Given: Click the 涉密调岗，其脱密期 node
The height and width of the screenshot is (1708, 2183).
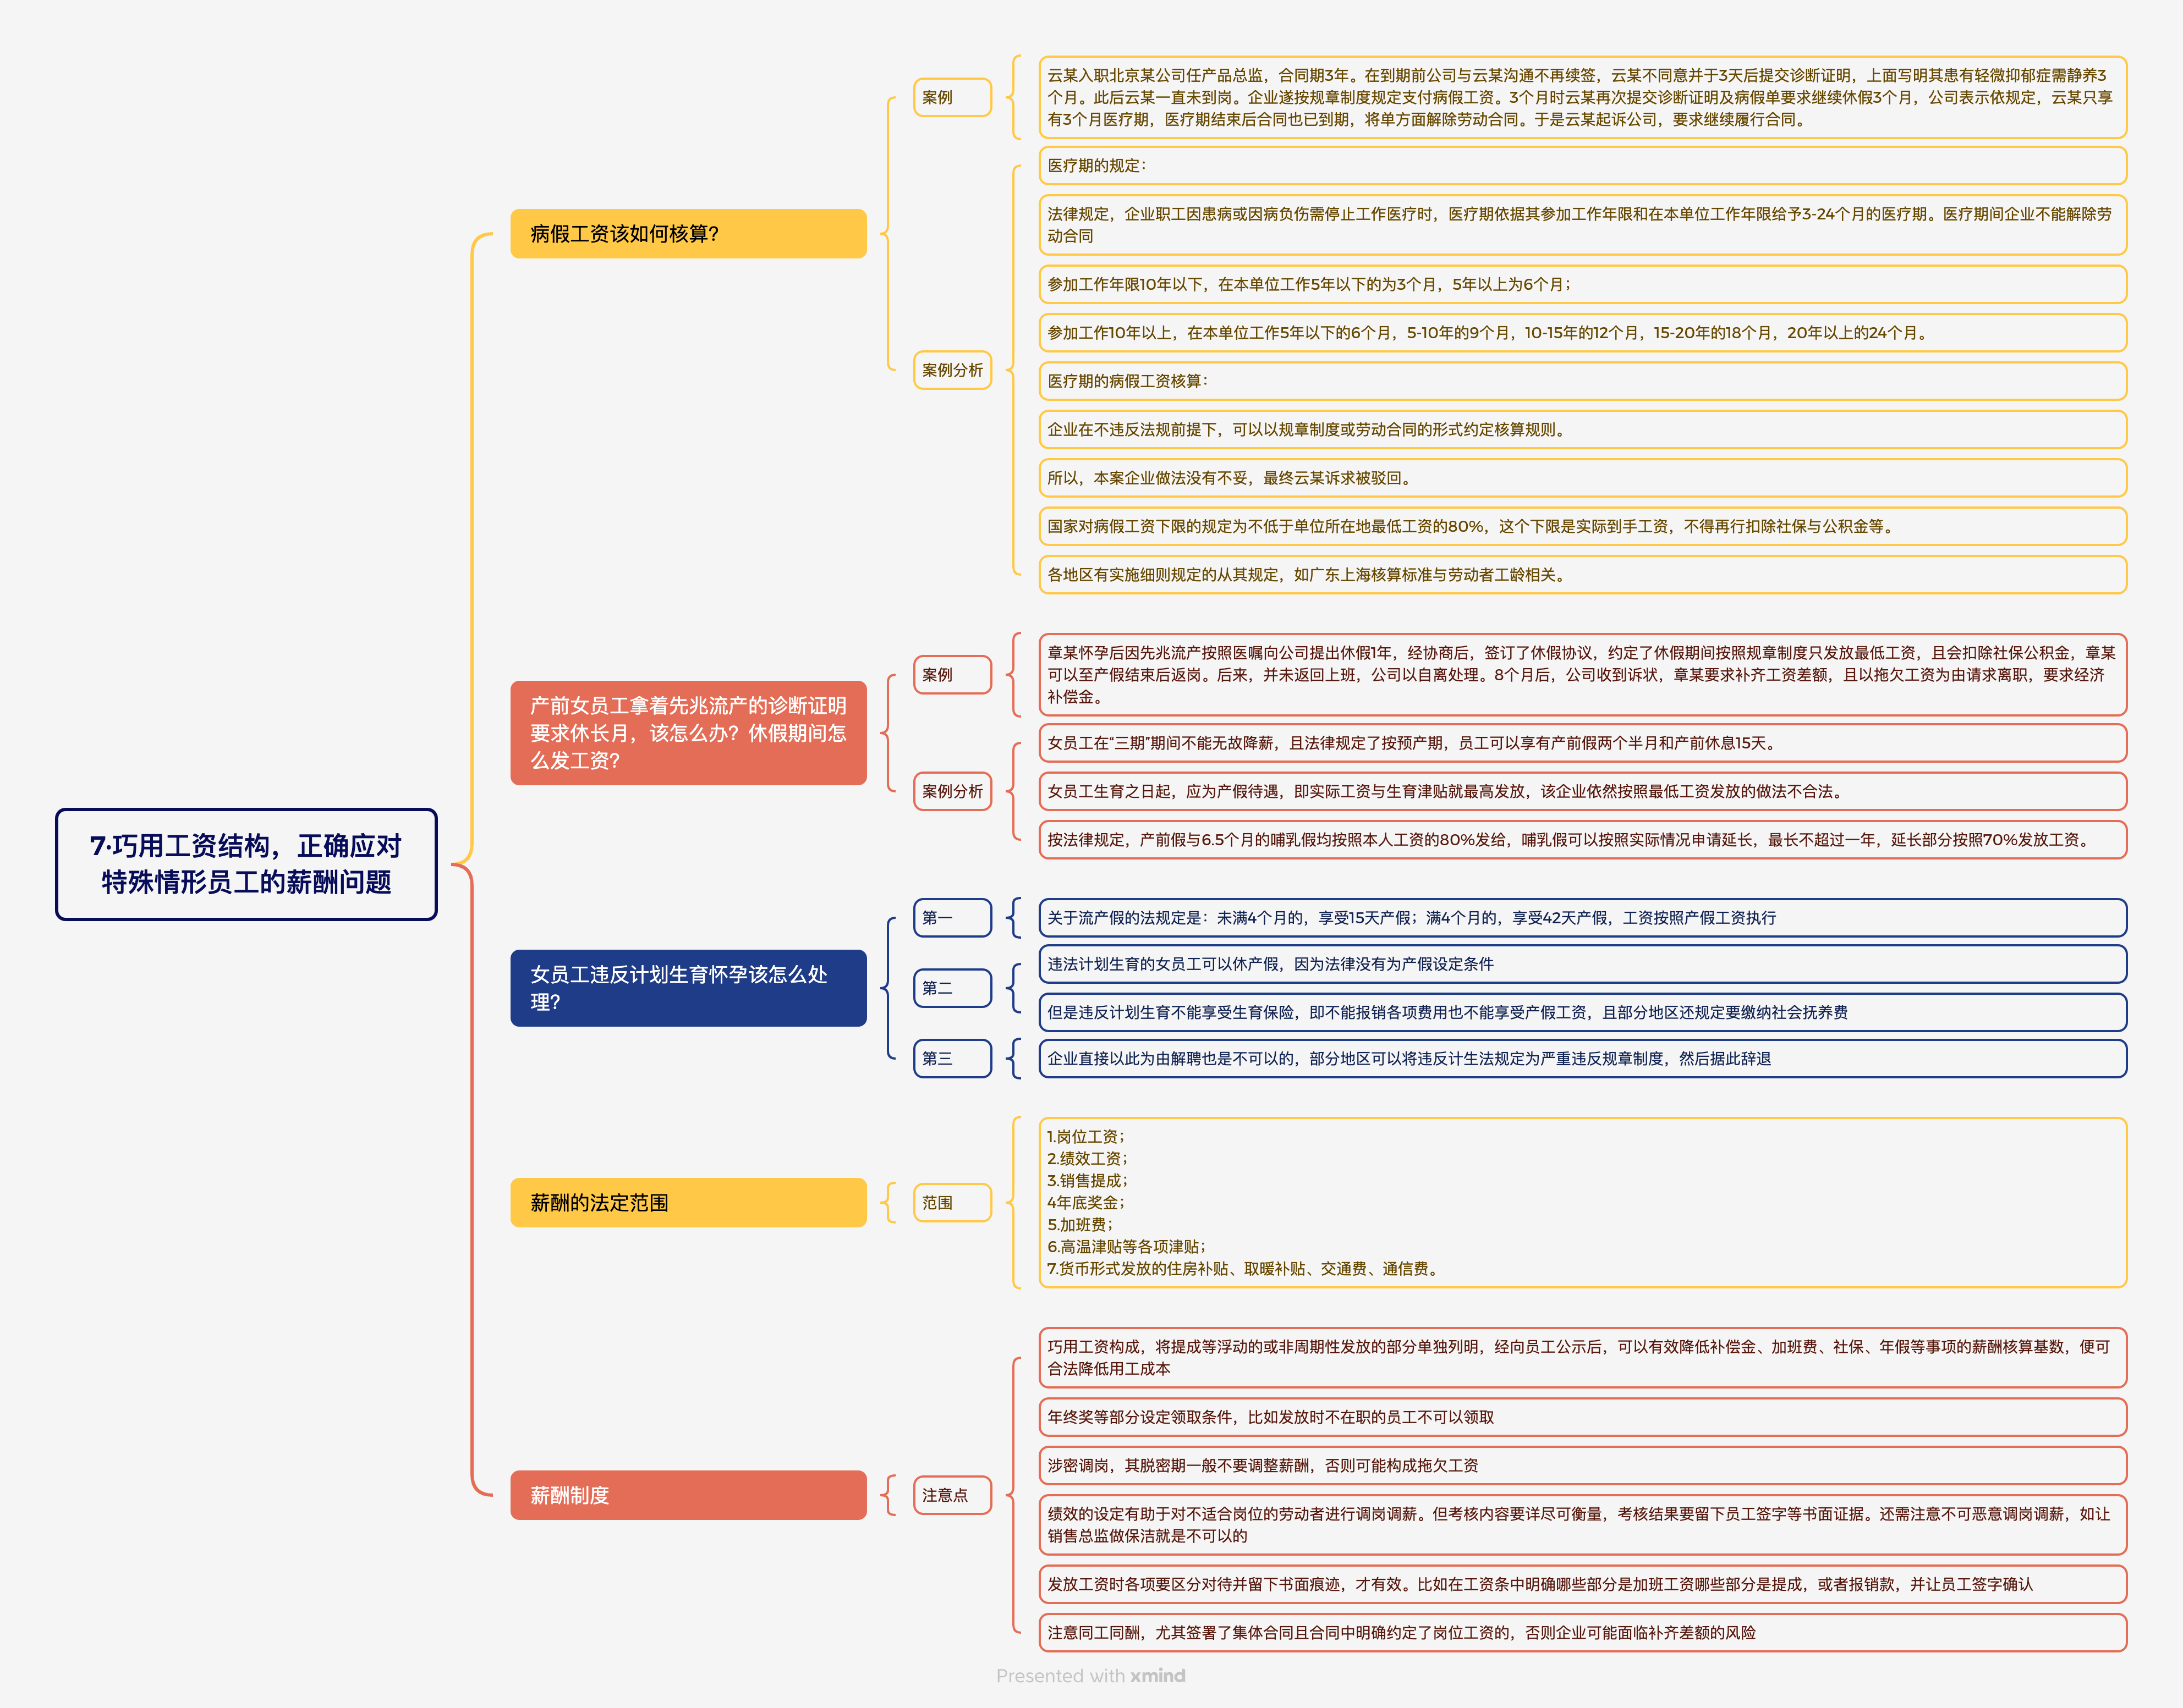Looking at the screenshot, I should (1583, 1466).
